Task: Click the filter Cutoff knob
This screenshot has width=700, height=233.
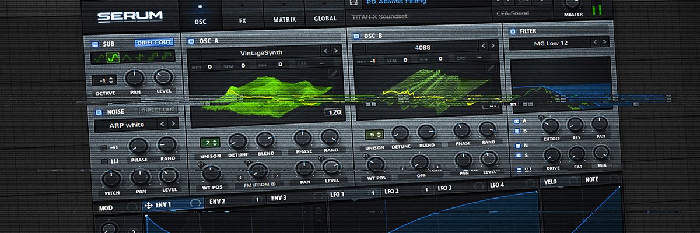Action: pos(550,125)
